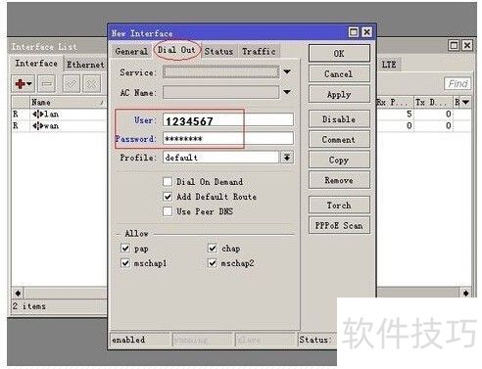Screen dimensions: 482x369
Task: Click the Disable button
Action: (x=339, y=119)
